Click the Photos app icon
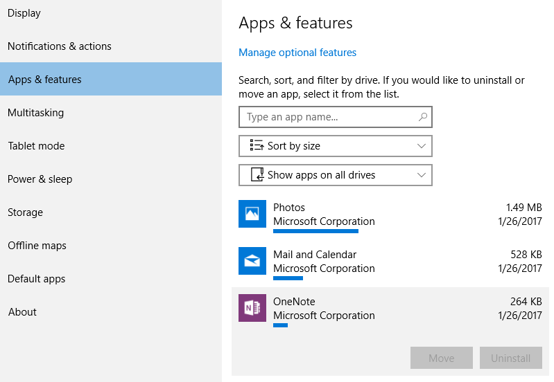This screenshot has height=382, width=554. tap(252, 214)
